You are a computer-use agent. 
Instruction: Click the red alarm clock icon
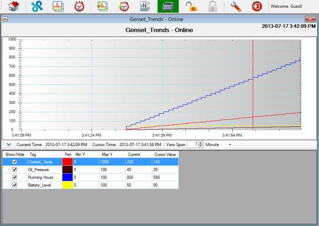point(79,6)
